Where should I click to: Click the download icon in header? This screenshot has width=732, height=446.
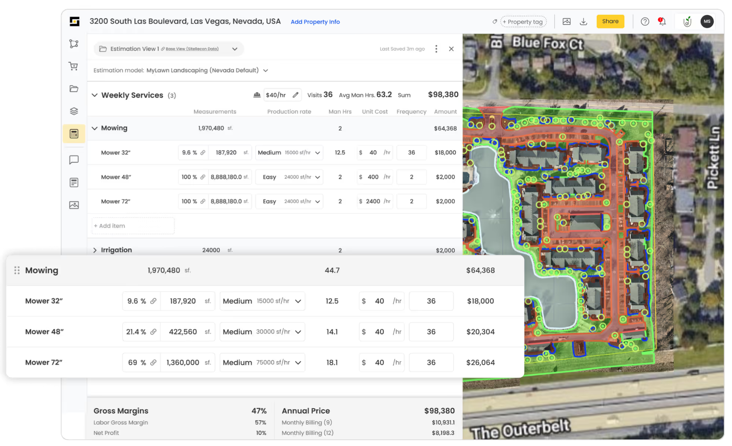pyautogui.click(x=583, y=21)
